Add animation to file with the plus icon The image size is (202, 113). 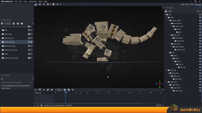pos(31,26)
